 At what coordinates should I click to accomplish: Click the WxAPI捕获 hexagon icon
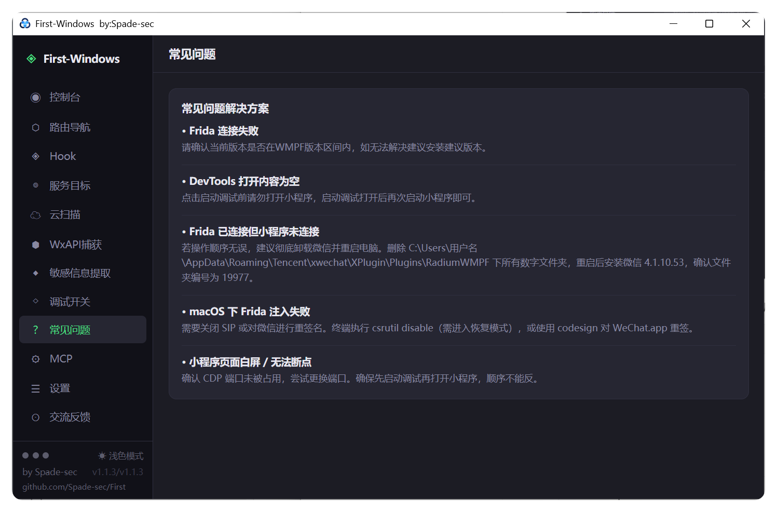pos(35,245)
